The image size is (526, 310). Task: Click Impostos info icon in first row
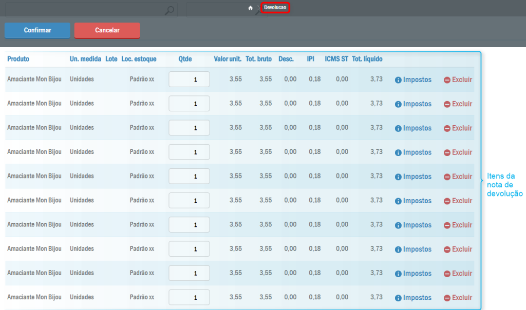(398, 80)
